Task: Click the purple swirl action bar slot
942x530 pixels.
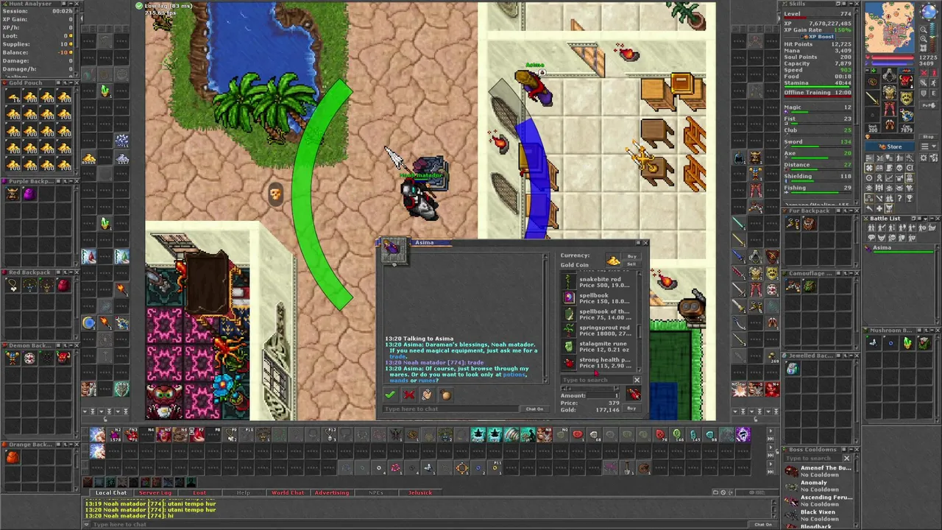Action: click(x=742, y=435)
